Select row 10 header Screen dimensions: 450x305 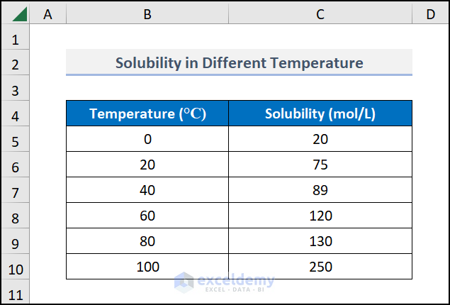16,268
